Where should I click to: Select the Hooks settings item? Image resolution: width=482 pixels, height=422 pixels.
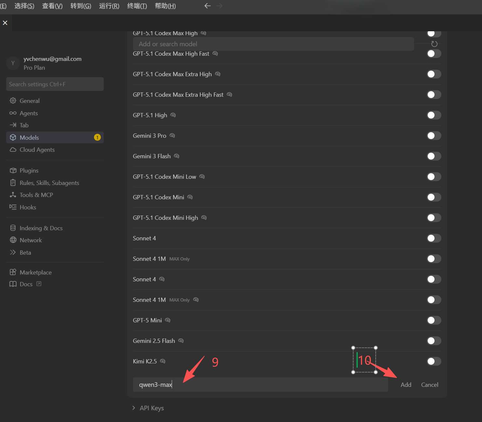pos(28,207)
